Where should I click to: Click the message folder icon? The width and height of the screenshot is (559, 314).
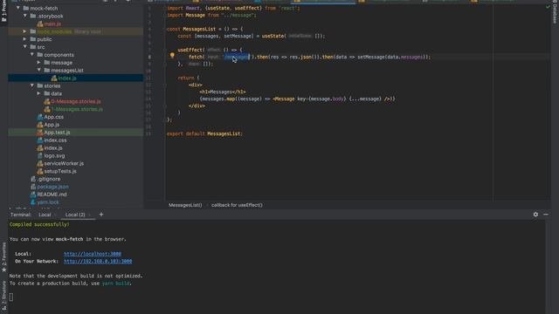click(x=47, y=62)
